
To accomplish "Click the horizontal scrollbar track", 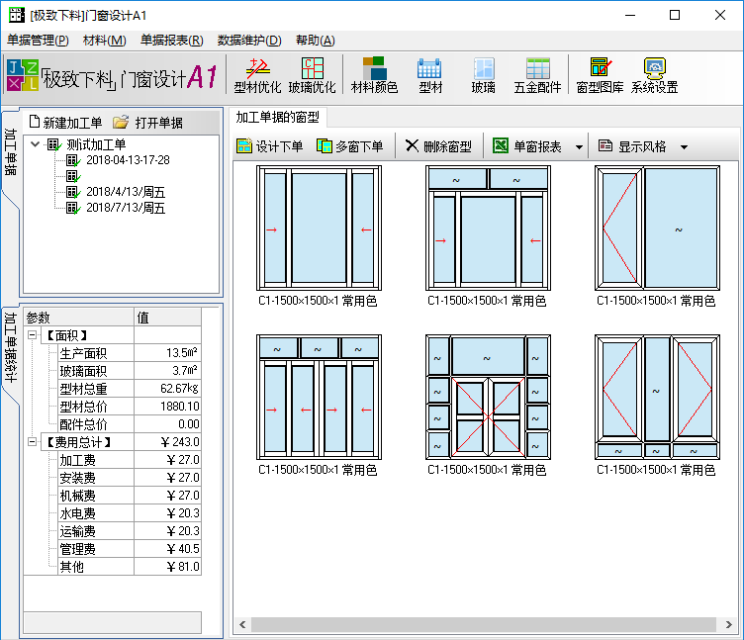I will (x=484, y=624).
